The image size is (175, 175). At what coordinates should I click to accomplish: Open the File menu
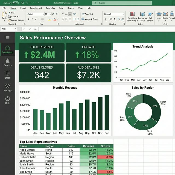coord(4,8)
